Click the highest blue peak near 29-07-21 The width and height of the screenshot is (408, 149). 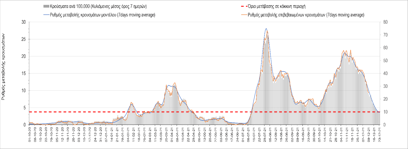point(266,29)
